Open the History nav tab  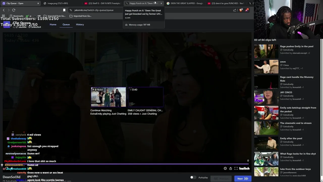pyautogui.click(x=80, y=25)
